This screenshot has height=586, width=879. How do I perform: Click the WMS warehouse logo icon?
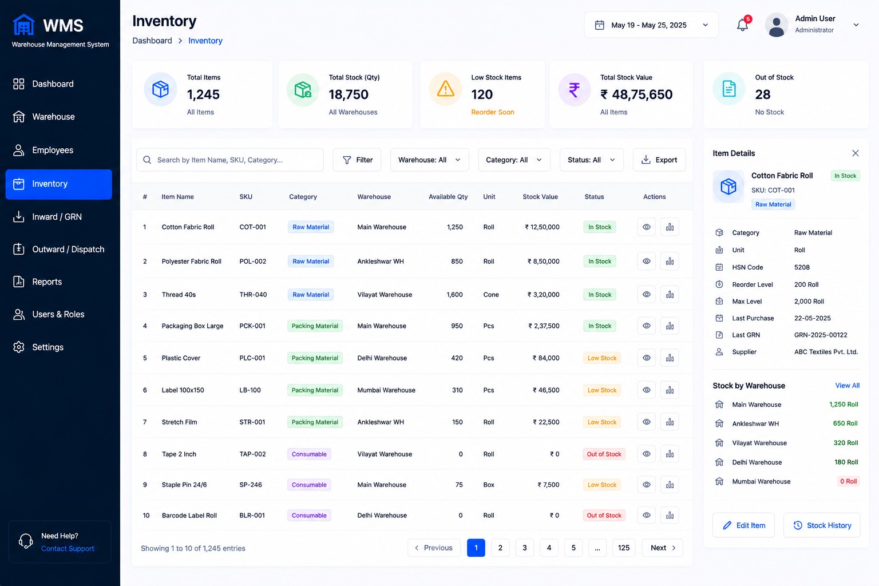23,25
